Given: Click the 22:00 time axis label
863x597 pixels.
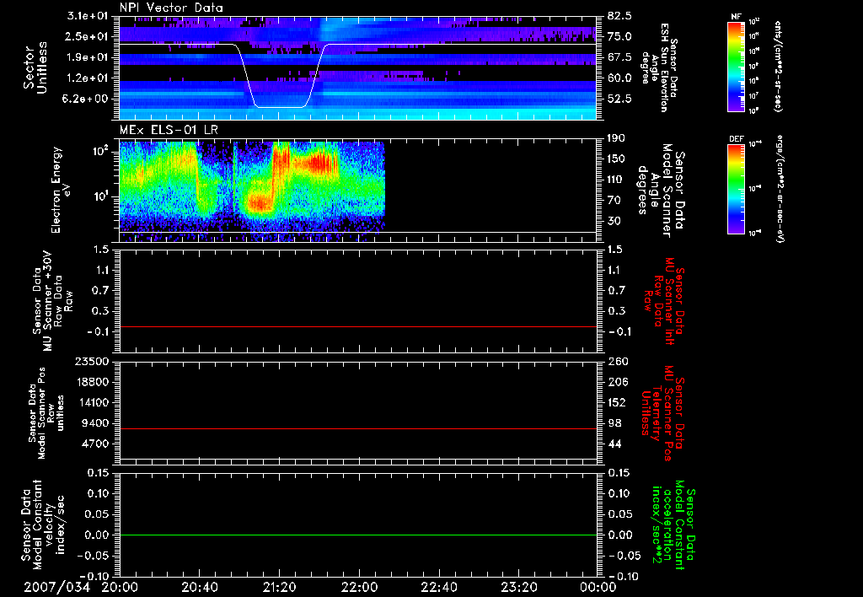Looking at the screenshot, I should pyautogui.click(x=359, y=587).
